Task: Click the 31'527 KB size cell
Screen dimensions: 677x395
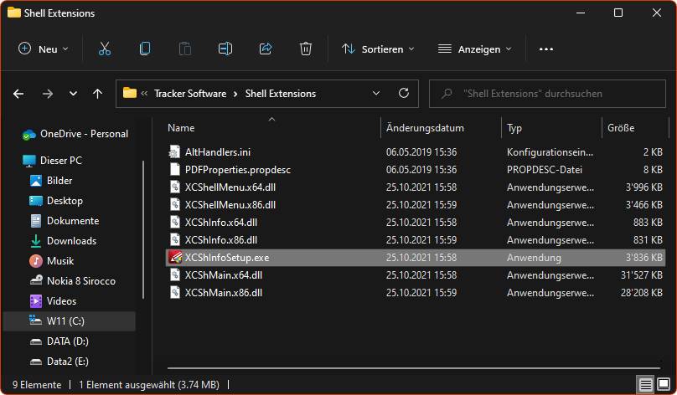Action: click(x=642, y=275)
